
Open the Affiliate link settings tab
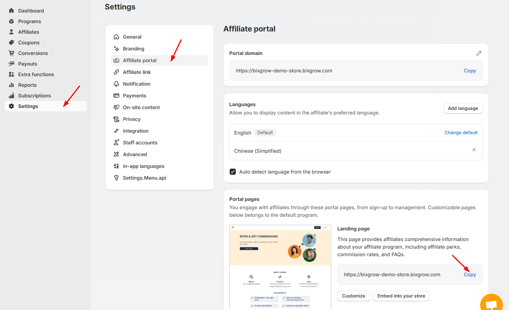[137, 72]
